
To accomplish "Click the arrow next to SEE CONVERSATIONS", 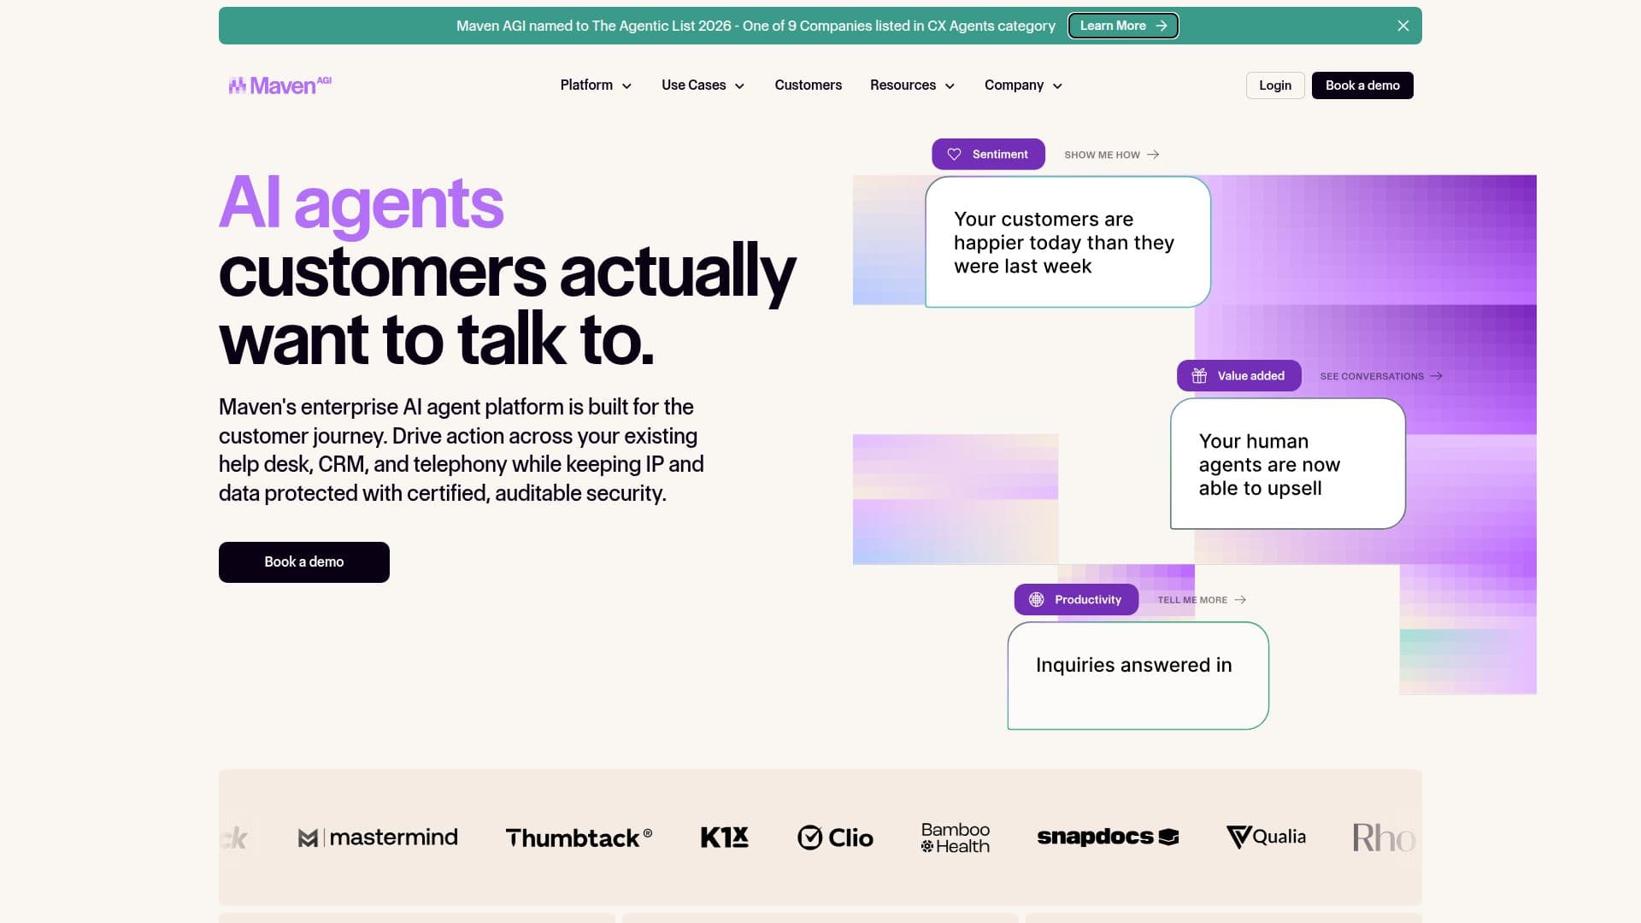I will point(1436,376).
